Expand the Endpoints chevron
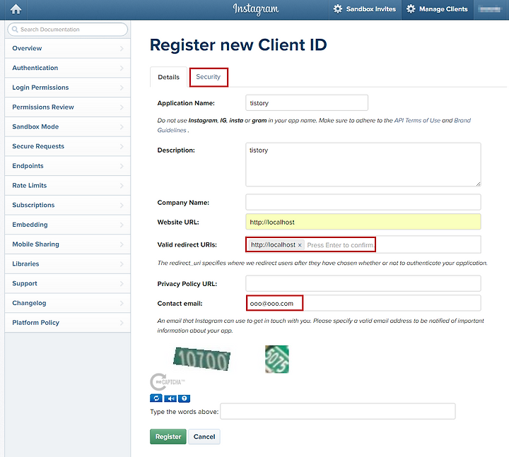 pos(122,166)
